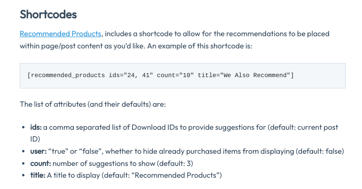Click the bold user: list label
Screen dimensions: 362x189
(x=39, y=151)
